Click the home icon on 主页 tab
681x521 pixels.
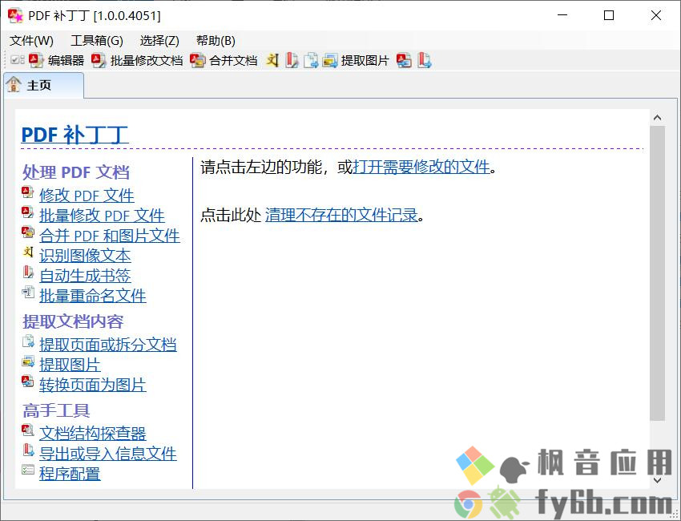click(14, 84)
